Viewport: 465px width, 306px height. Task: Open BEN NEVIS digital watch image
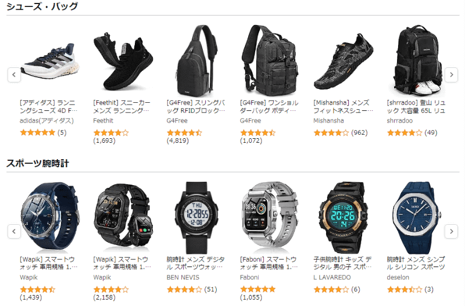(x=196, y=217)
